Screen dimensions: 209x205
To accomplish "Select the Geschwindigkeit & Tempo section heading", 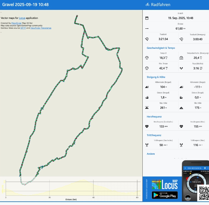I will coord(161,48).
